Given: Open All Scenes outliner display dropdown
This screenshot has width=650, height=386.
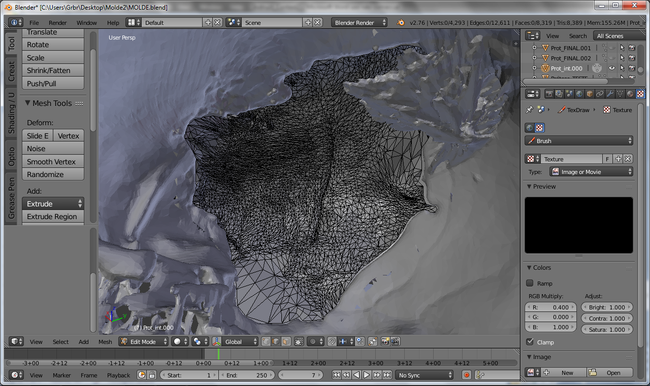Looking at the screenshot, I should [x=620, y=36].
